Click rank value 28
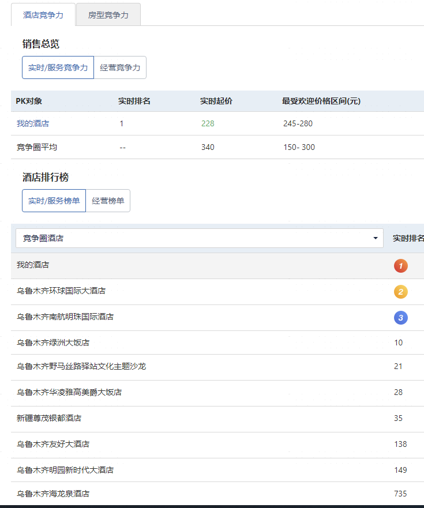This screenshot has height=508, width=424. 399,392
